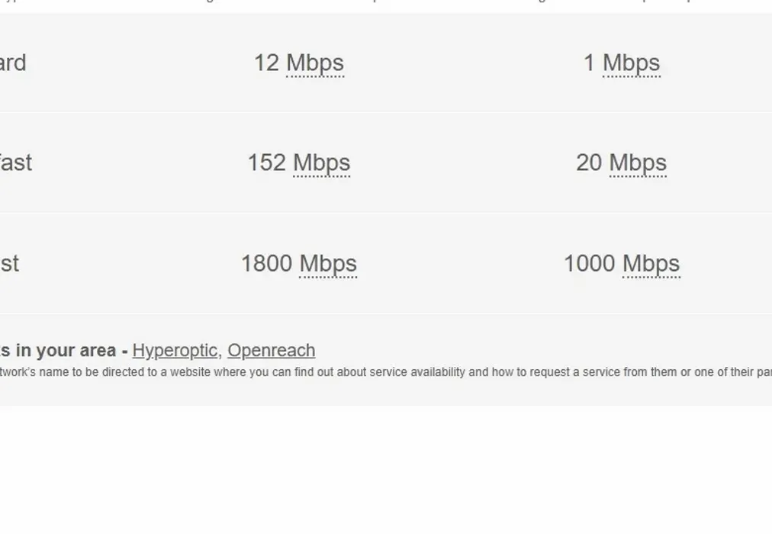Click the Ultrafast row label ending in 'st'
This screenshot has height=534, width=772.
click(9, 264)
